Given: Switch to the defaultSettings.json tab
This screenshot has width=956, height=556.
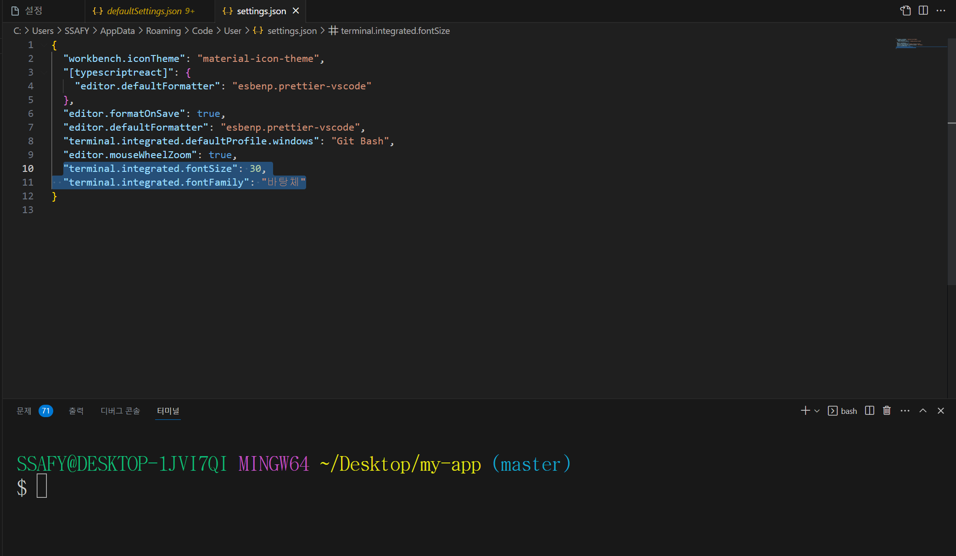Looking at the screenshot, I should (144, 11).
